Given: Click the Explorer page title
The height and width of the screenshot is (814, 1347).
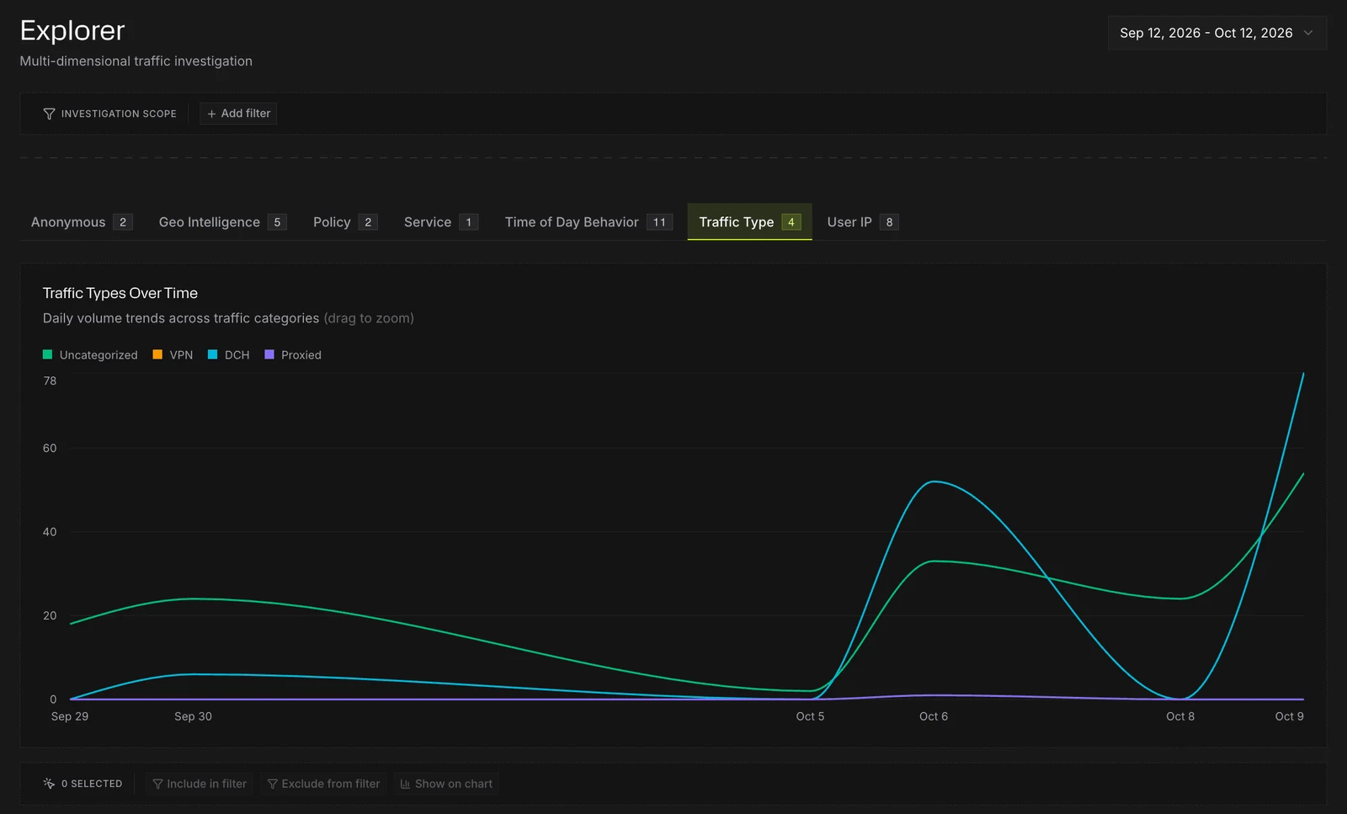Looking at the screenshot, I should coord(72,30).
